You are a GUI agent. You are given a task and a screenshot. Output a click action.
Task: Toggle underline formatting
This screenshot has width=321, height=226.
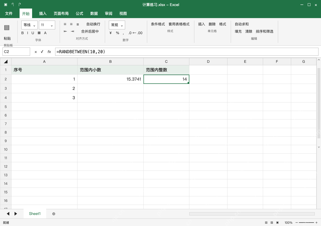coord(33,33)
